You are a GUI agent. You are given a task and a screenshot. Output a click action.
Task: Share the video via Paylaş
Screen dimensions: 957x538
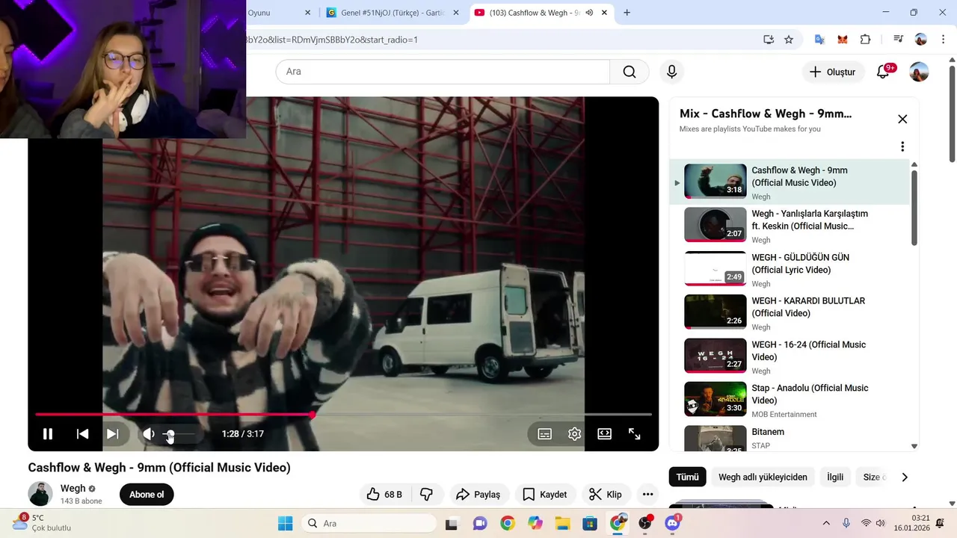pyautogui.click(x=478, y=495)
